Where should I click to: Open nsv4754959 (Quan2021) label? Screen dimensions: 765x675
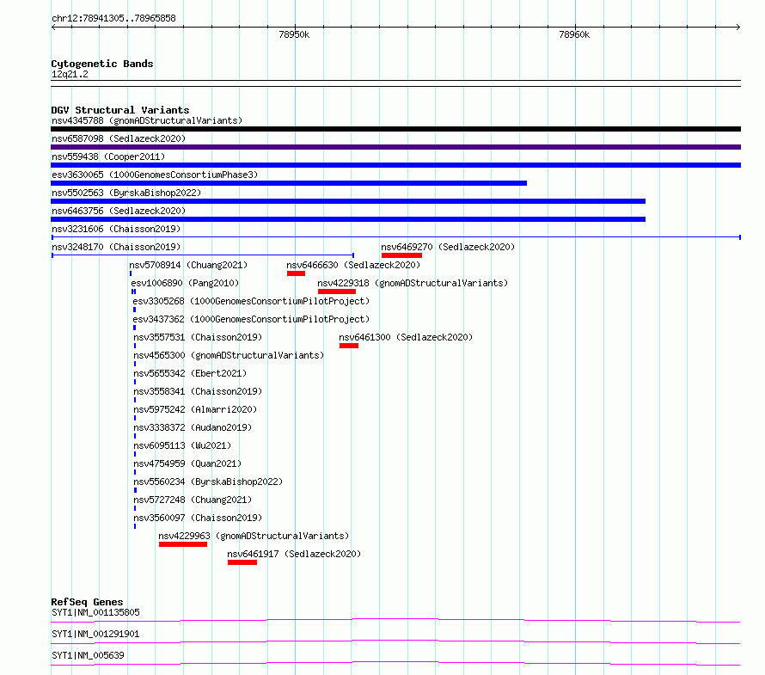pos(188,463)
